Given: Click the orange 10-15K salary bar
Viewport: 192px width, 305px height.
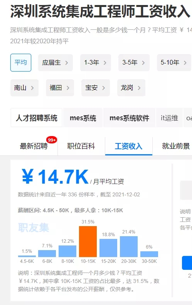Looking at the screenshot, I should tap(88, 241).
